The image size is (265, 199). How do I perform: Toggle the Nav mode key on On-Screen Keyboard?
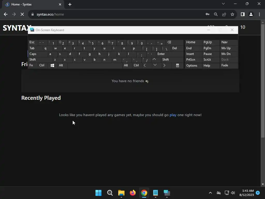click(x=229, y=42)
